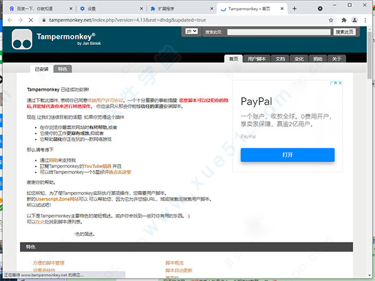
Task: Select the 变化 navigation tab
Action: [x=299, y=59]
